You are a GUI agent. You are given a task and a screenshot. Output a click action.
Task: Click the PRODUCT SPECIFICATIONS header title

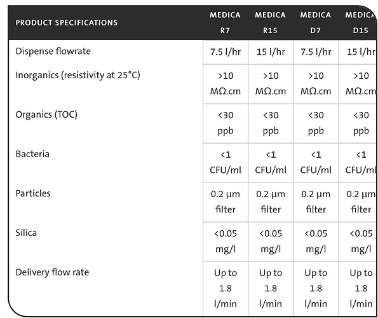click(67, 23)
